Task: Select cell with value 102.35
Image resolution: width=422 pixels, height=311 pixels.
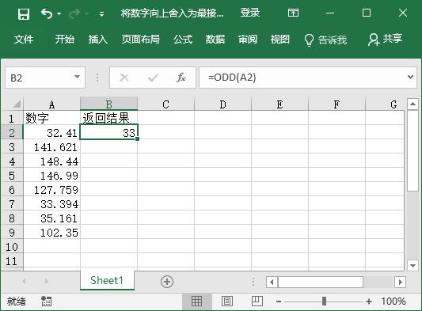Action: [52, 233]
